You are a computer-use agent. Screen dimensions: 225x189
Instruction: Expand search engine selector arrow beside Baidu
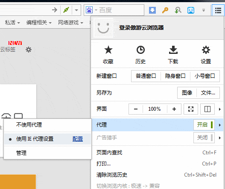[96, 10]
